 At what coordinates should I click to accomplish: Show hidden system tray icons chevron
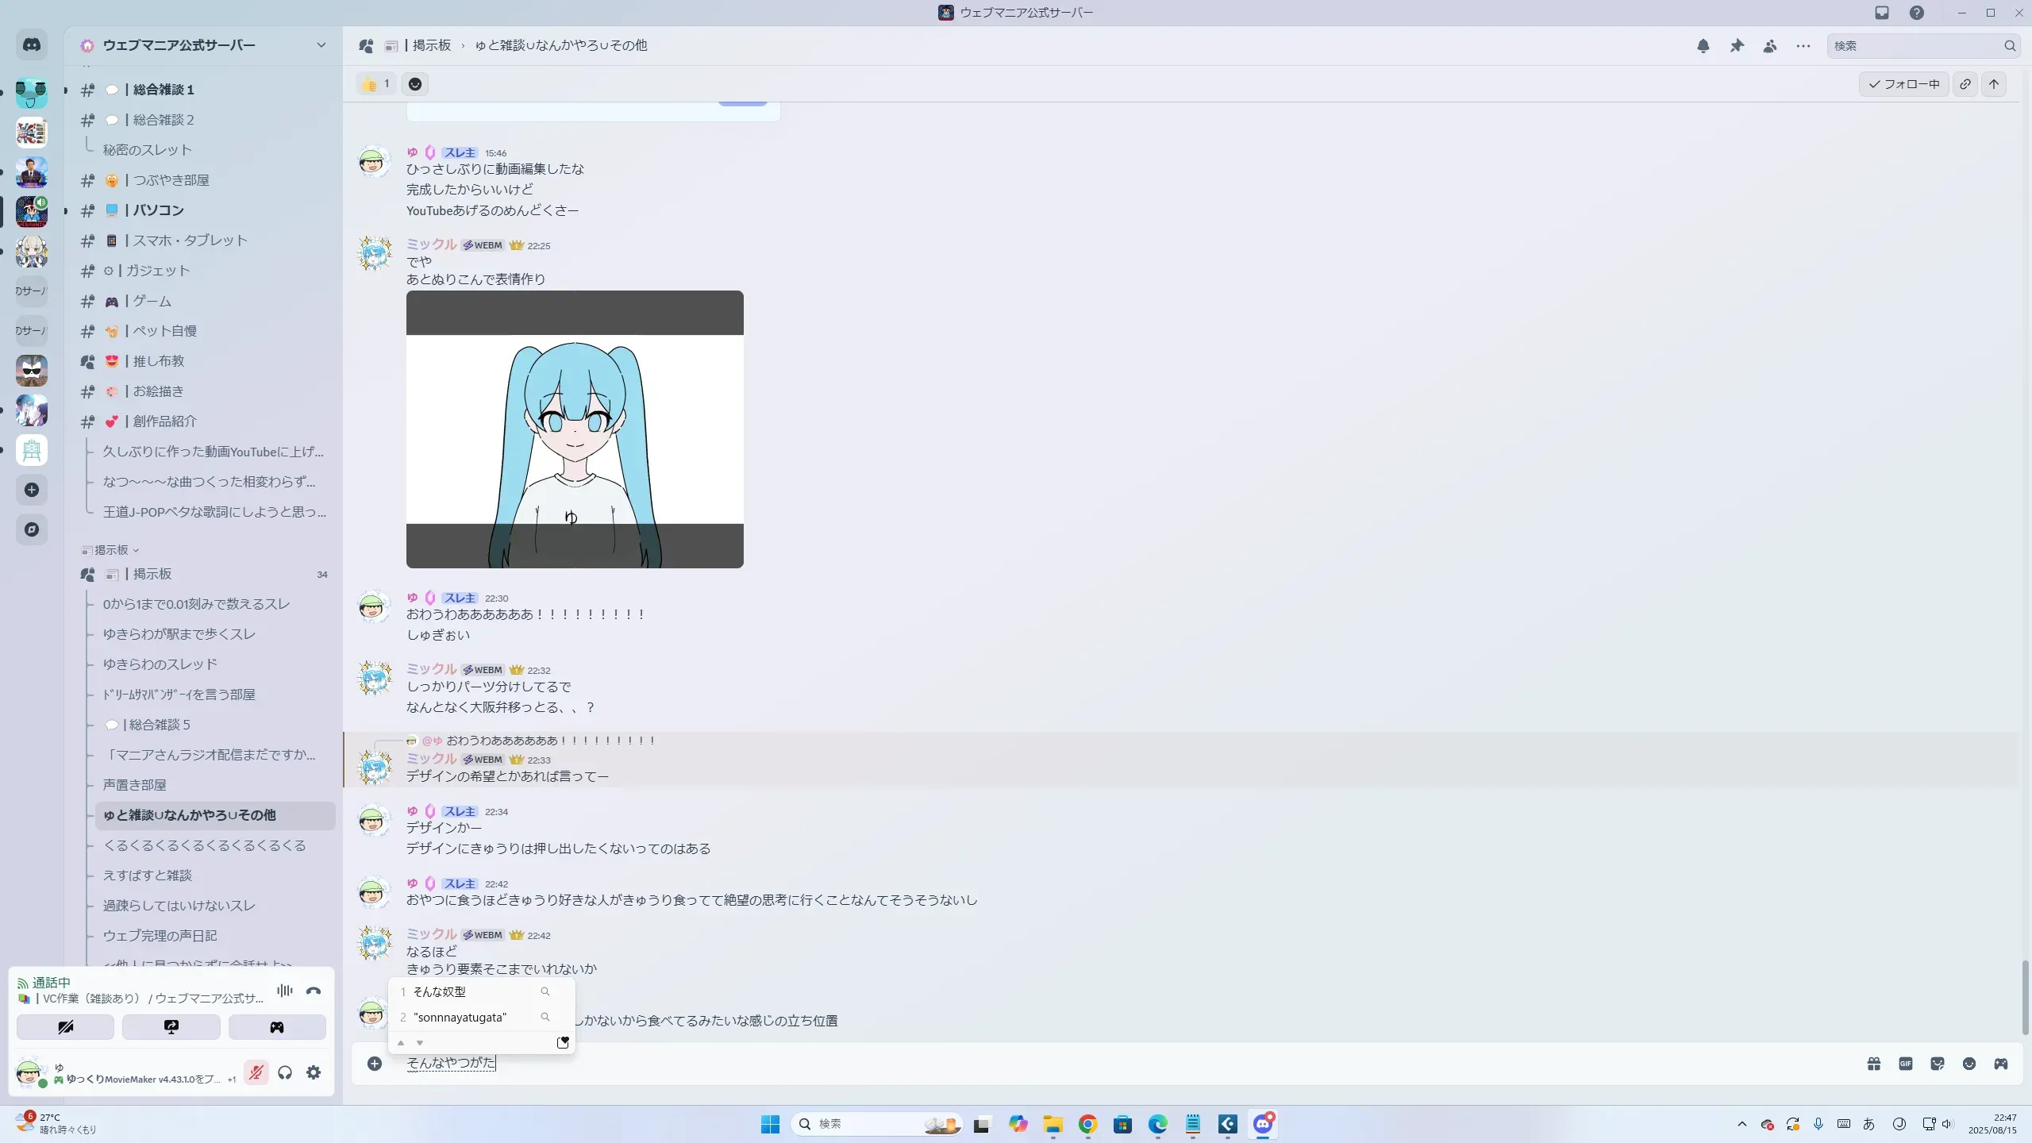[x=1741, y=1124]
